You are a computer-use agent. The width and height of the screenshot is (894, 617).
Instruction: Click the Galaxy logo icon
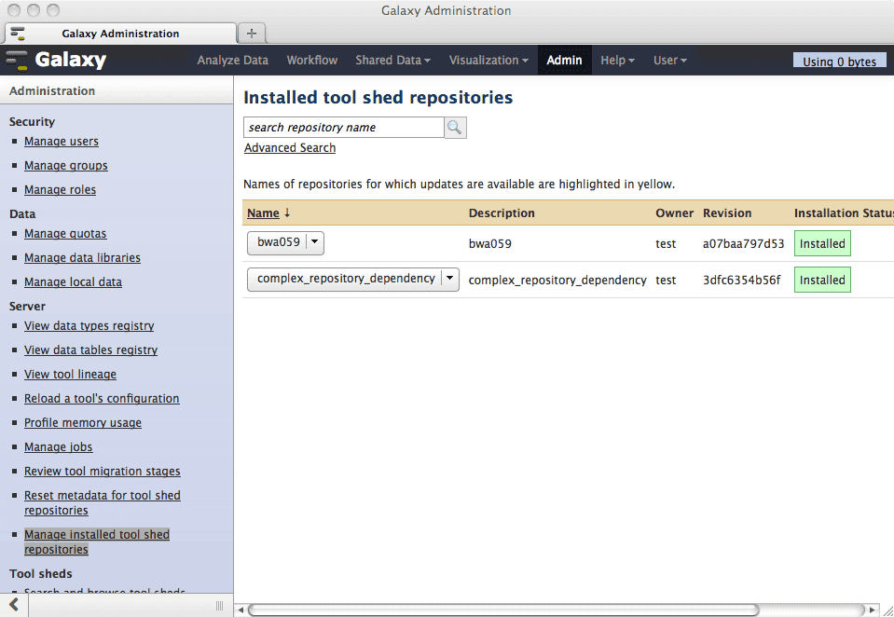pos(17,61)
